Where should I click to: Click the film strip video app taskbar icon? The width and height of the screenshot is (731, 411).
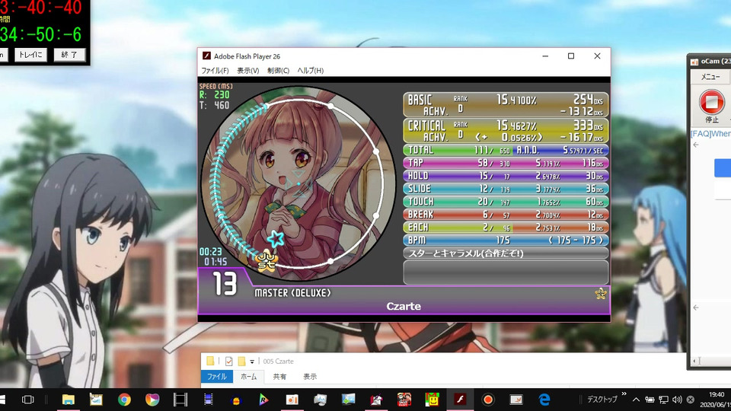(x=180, y=400)
